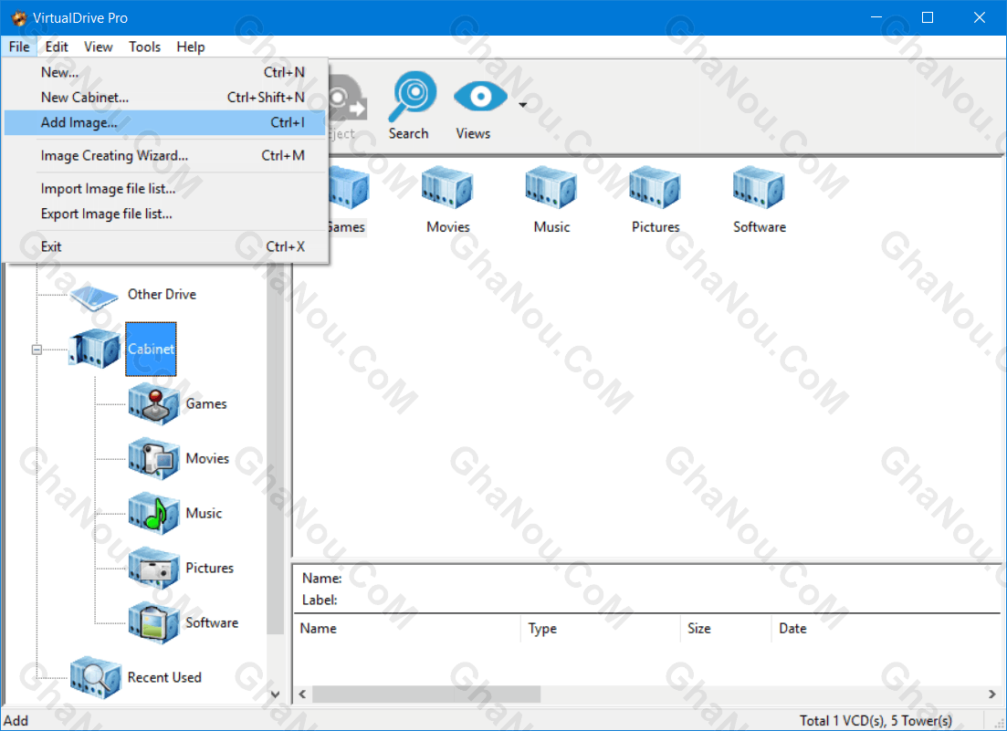Click the VirtualDrive Pro title bar icon
Viewport: 1007px width, 731px height.
click(19, 18)
